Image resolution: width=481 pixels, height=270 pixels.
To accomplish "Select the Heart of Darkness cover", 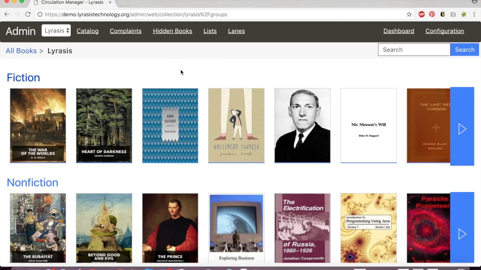I will pyautogui.click(x=104, y=126).
